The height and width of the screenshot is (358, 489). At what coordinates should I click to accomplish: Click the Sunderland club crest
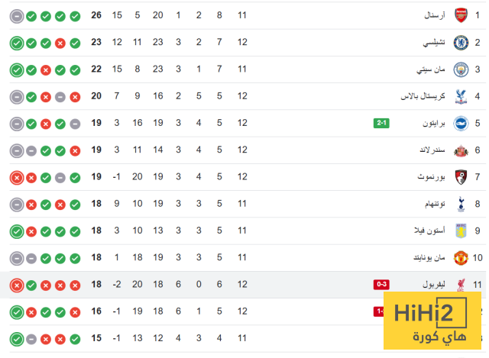[x=461, y=150]
